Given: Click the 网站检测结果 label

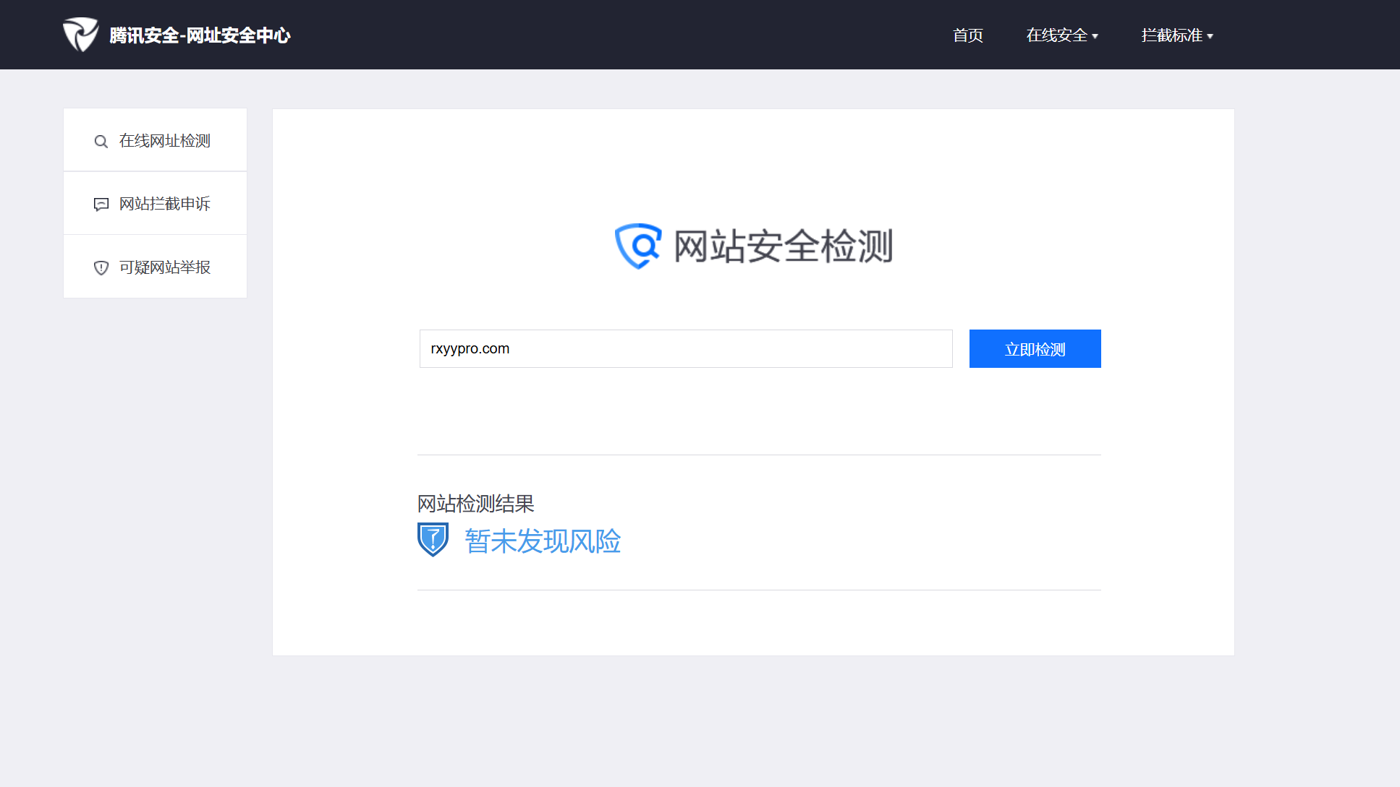Looking at the screenshot, I should (475, 504).
